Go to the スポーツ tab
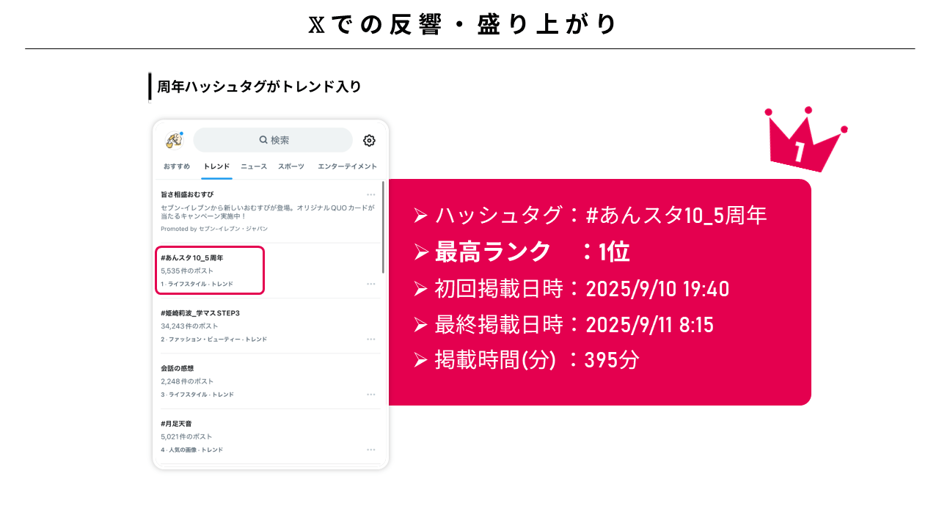This screenshot has height=528, width=939. click(291, 166)
